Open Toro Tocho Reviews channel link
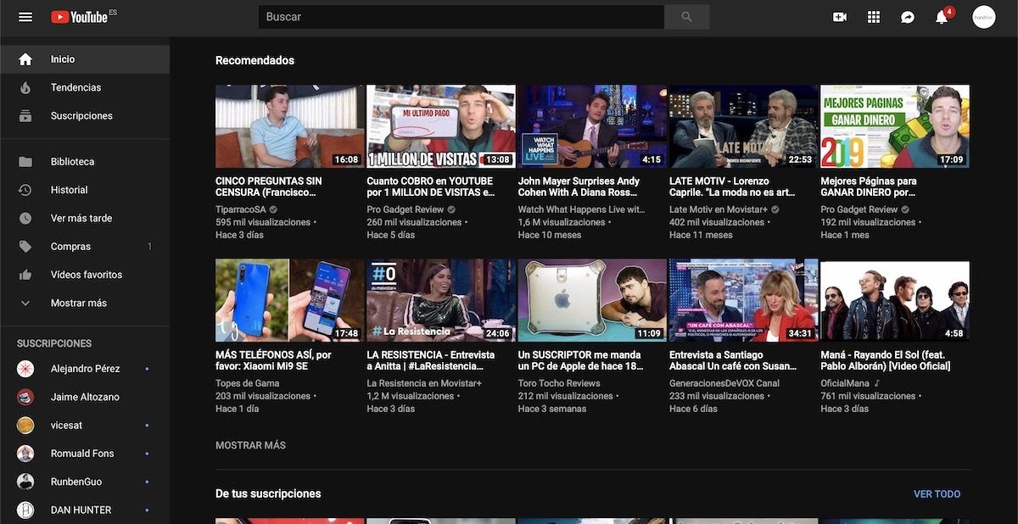Image resolution: width=1018 pixels, height=524 pixels. point(559,383)
